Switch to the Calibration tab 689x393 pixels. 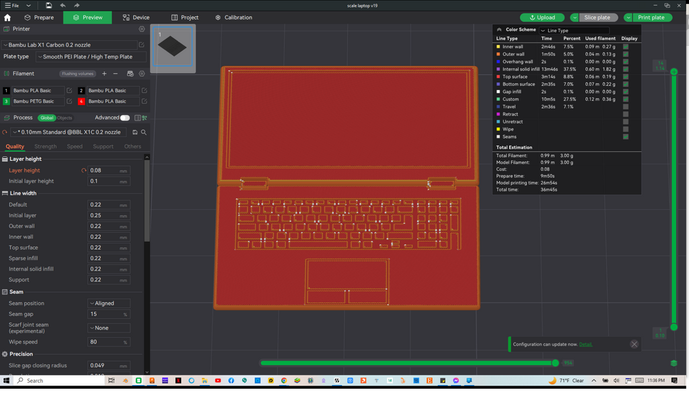pyautogui.click(x=233, y=17)
